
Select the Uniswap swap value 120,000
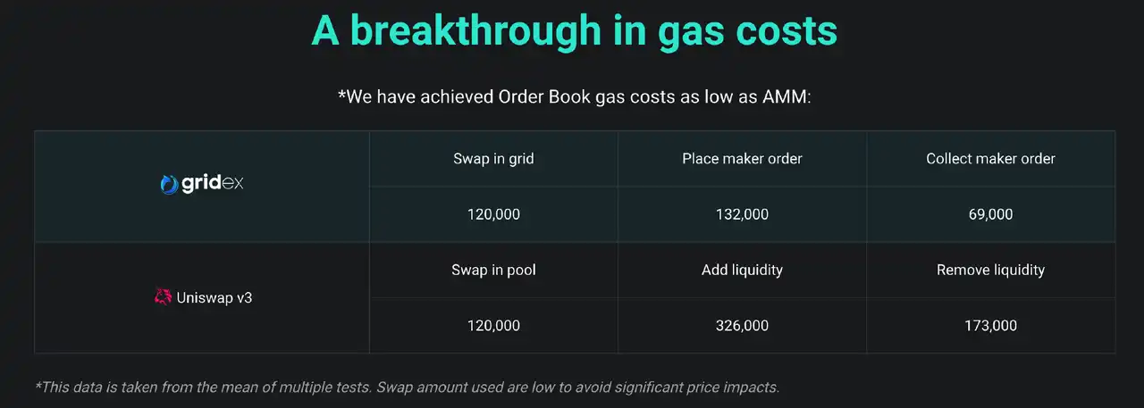click(x=493, y=326)
